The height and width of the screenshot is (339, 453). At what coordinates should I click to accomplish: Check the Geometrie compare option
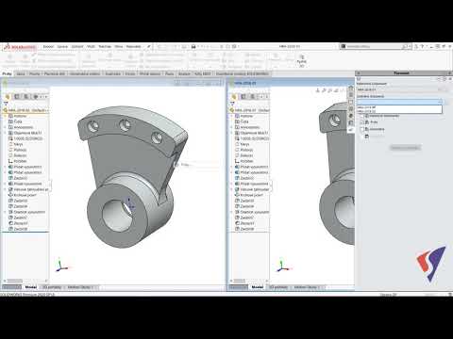pyautogui.click(x=362, y=129)
